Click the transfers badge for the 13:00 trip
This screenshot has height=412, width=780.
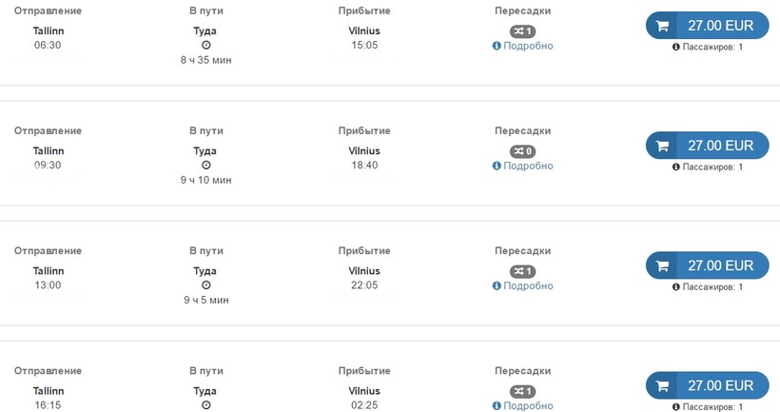point(522,271)
